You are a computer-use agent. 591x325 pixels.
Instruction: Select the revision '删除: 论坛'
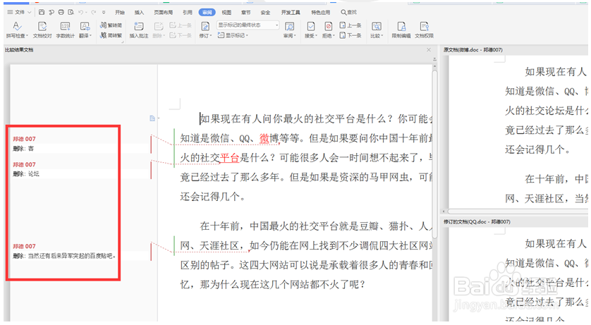[x=26, y=174]
